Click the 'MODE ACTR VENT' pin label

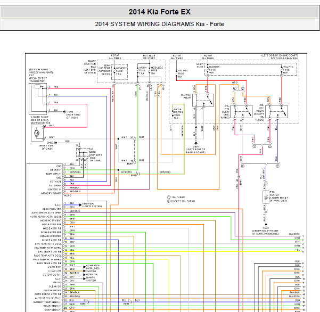(x=51, y=220)
